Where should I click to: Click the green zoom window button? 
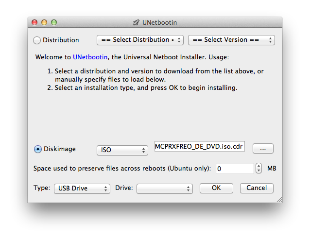[x=54, y=22]
